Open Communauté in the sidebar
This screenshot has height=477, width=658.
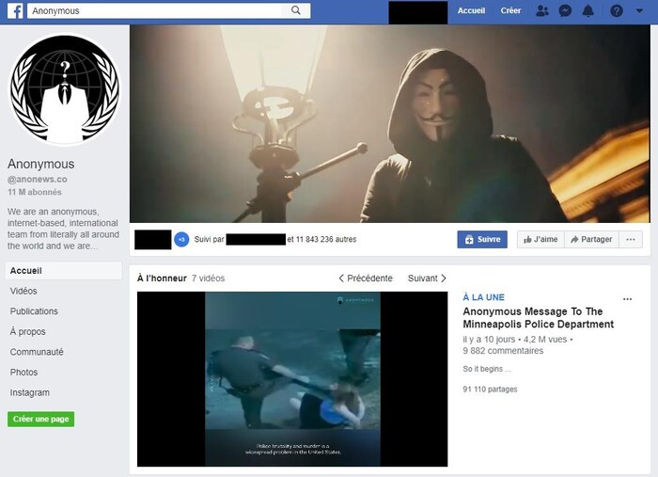(x=37, y=352)
